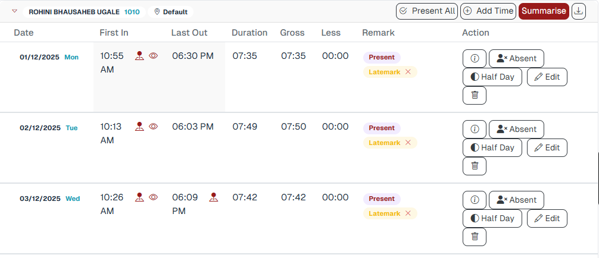Click location pin beside 10:55 AM
Image resolution: width=599 pixels, height=258 pixels.
139,56
